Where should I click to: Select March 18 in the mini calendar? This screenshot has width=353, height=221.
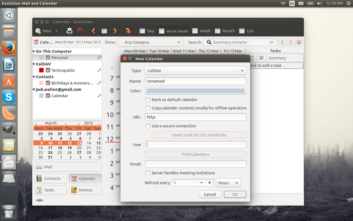click(x=60, y=148)
